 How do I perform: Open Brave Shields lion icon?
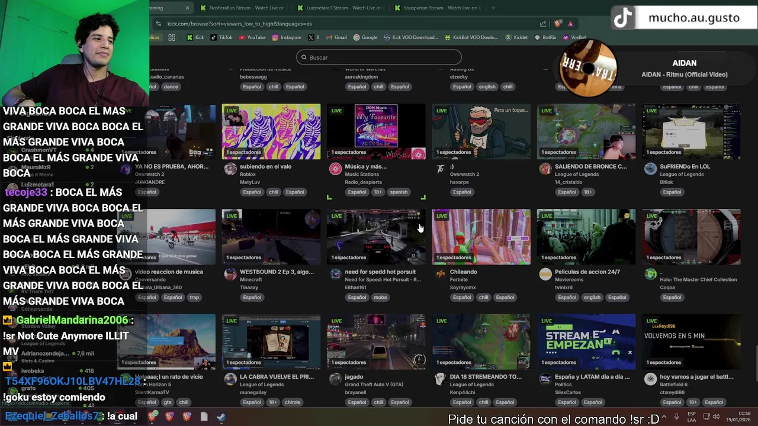point(558,24)
